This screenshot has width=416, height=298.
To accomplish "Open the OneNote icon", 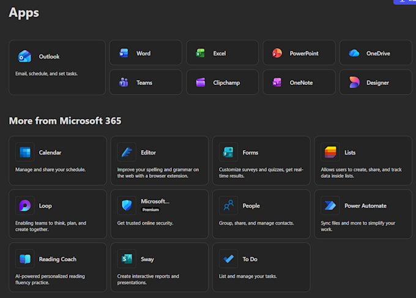I will coord(277,82).
